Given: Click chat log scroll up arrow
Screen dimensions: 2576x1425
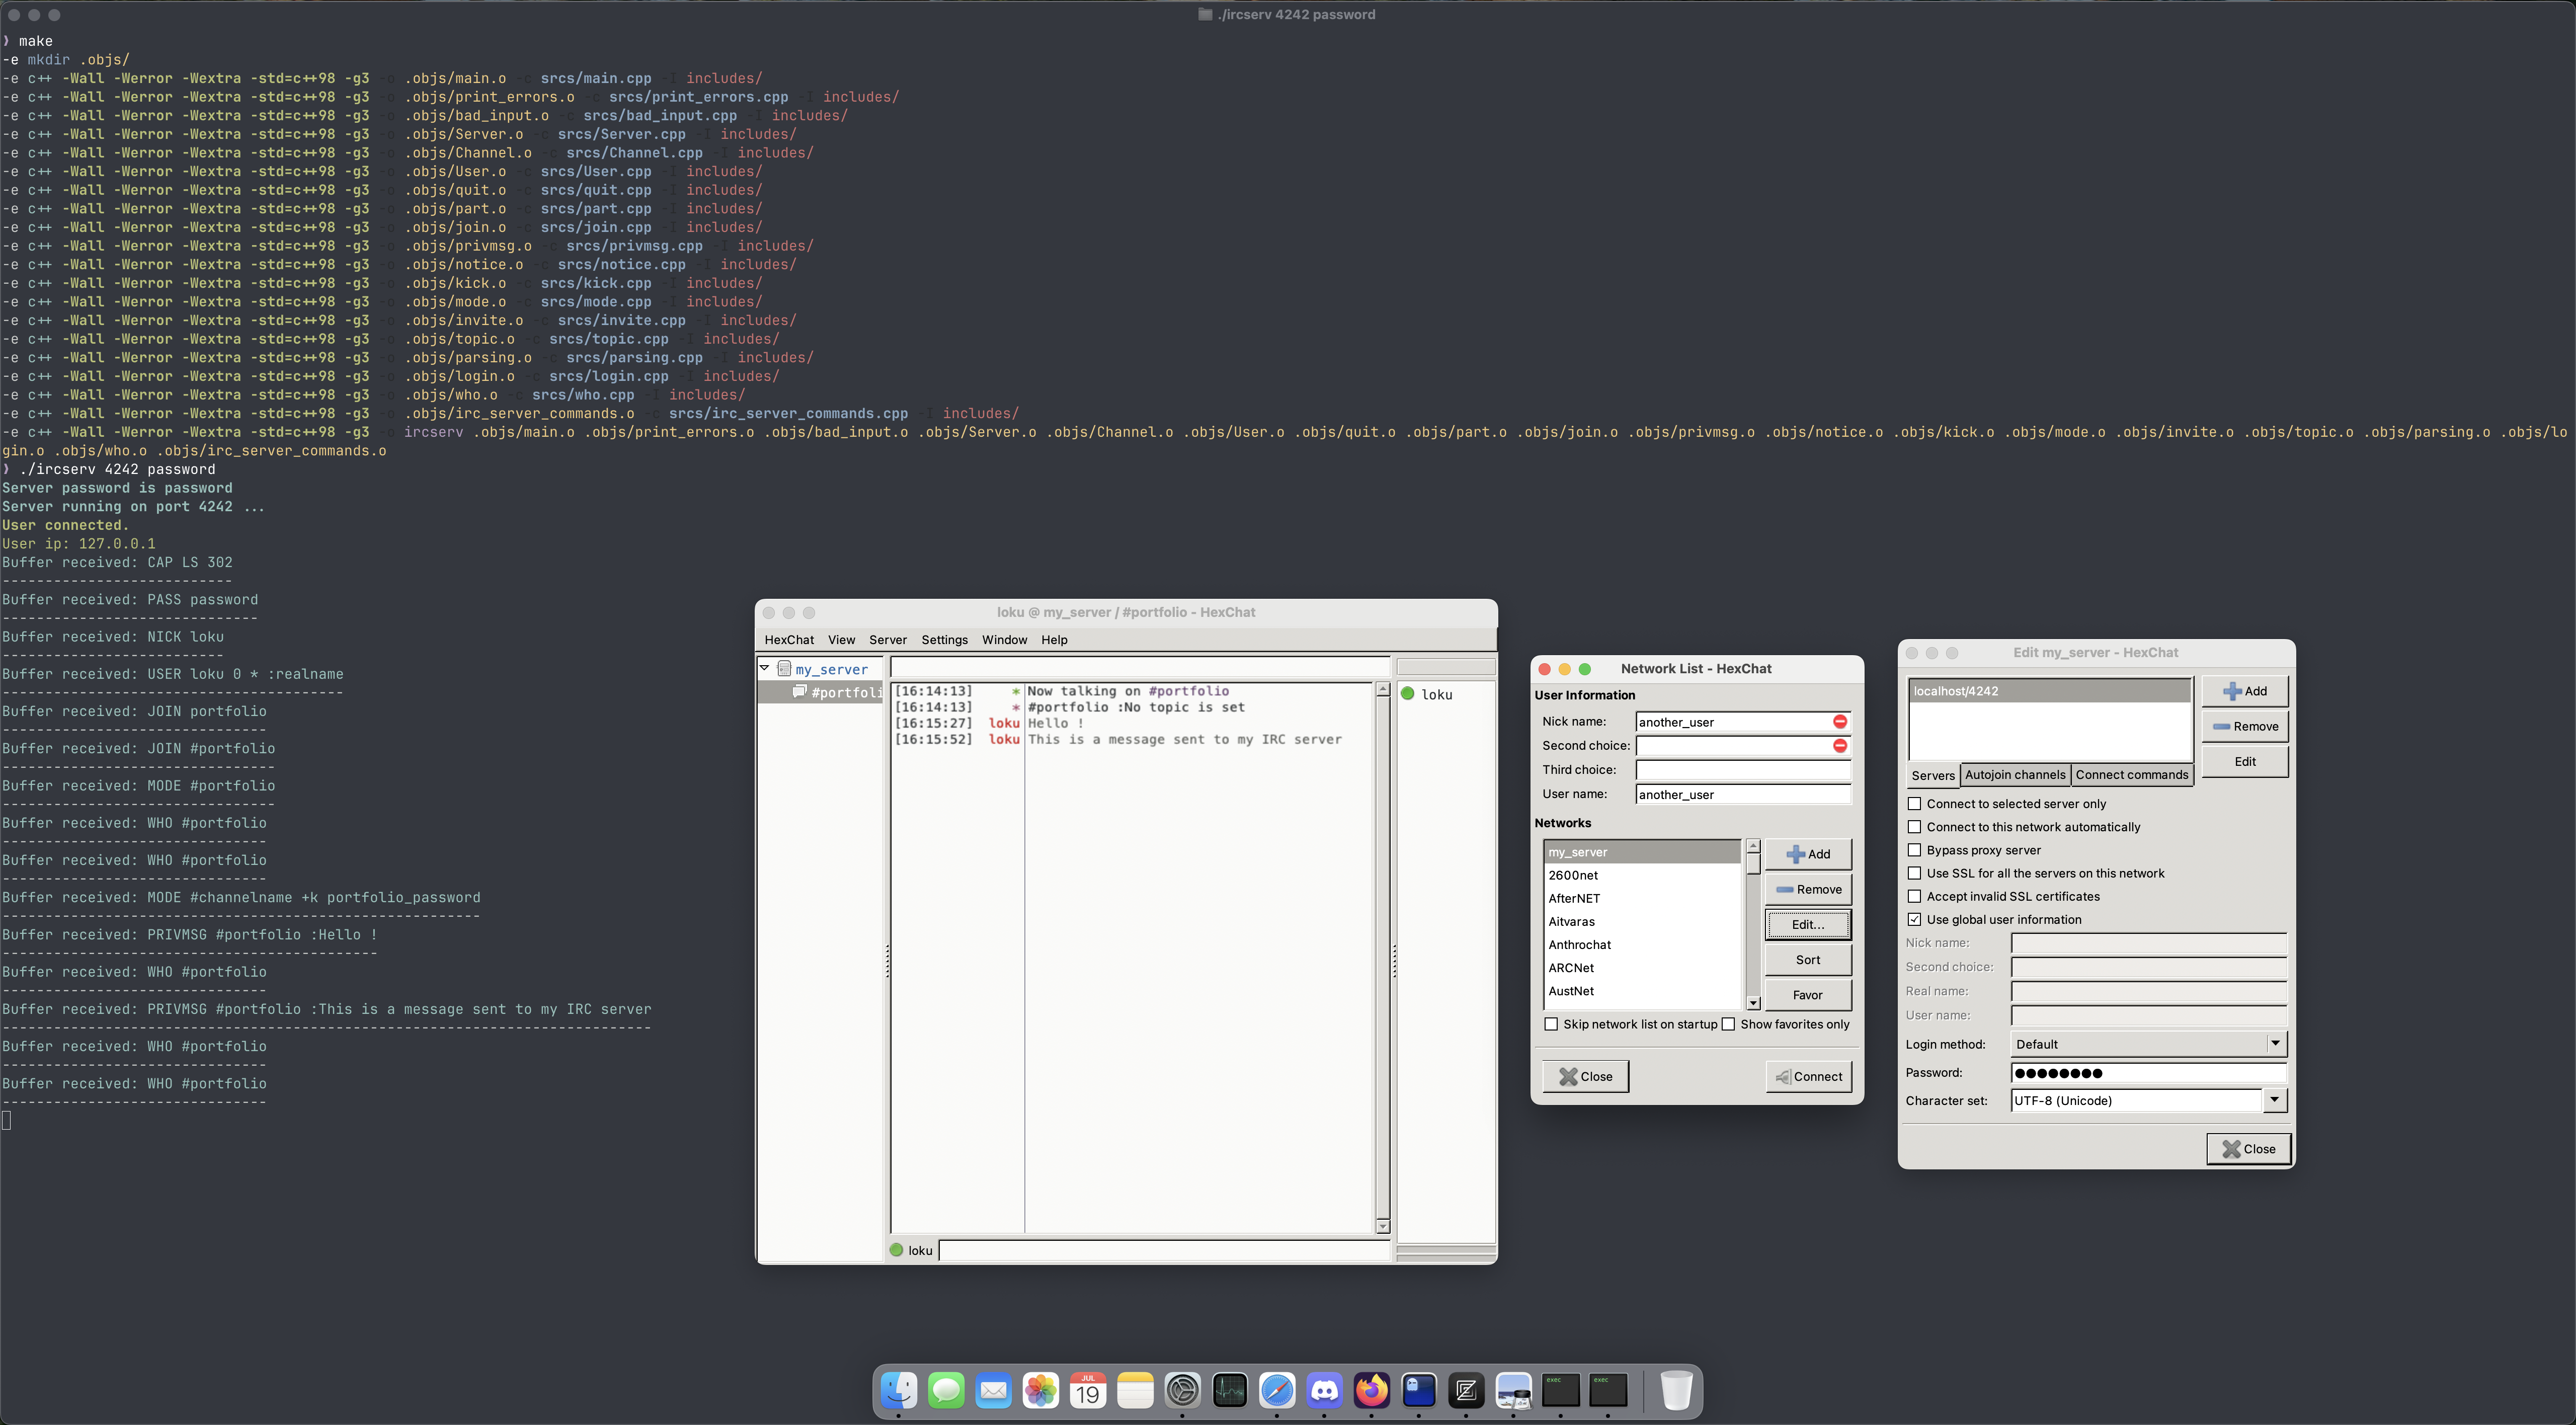Looking at the screenshot, I should coord(1382,689).
